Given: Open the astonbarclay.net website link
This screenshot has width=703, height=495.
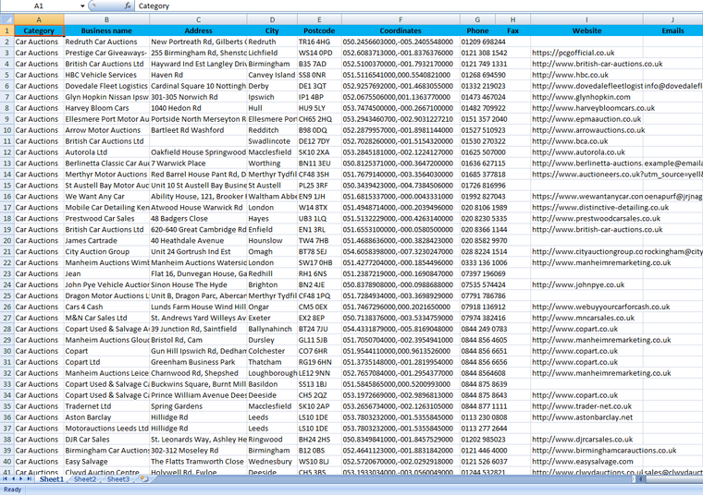Looking at the screenshot, I should [583, 417].
